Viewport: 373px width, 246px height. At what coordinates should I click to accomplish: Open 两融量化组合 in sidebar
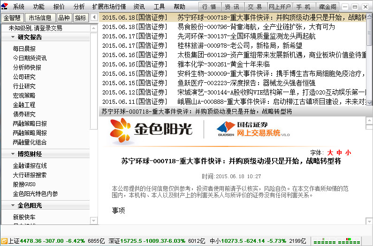pyautogui.click(x=30, y=142)
